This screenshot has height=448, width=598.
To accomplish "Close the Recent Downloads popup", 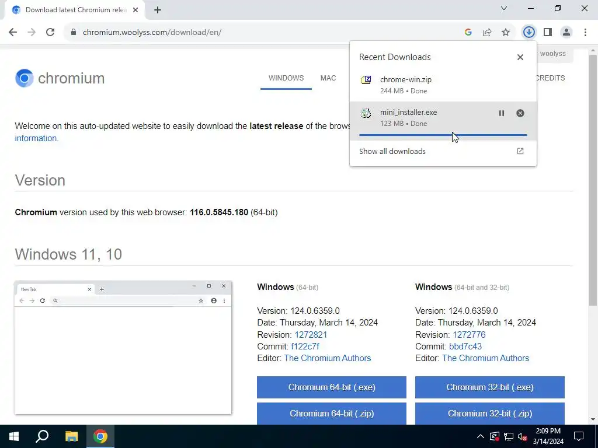I will (x=520, y=57).
